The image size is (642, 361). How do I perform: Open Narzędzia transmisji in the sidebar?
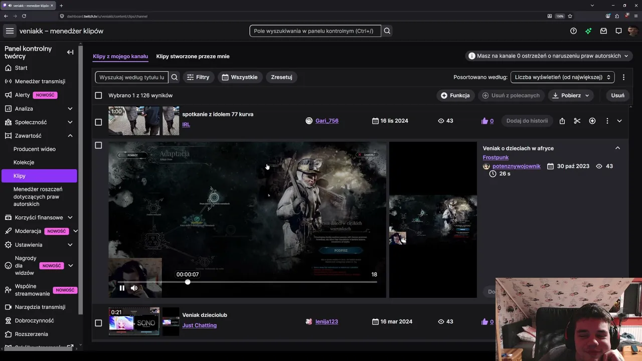point(39,307)
